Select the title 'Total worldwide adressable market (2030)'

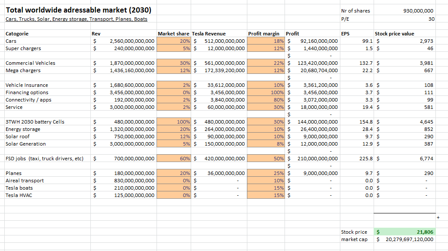[x=79, y=10]
